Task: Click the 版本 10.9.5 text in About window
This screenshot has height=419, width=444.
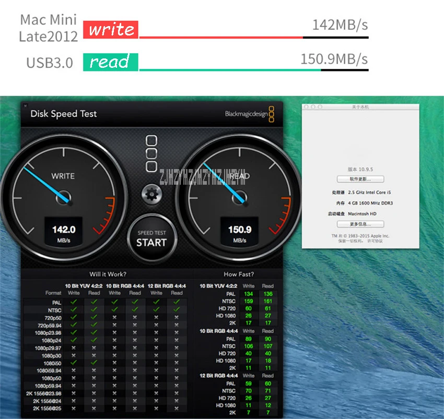Action: (x=360, y=169)
